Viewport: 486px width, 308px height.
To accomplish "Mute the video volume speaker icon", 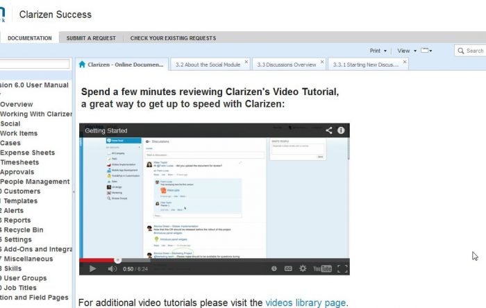I will point(112,268).
